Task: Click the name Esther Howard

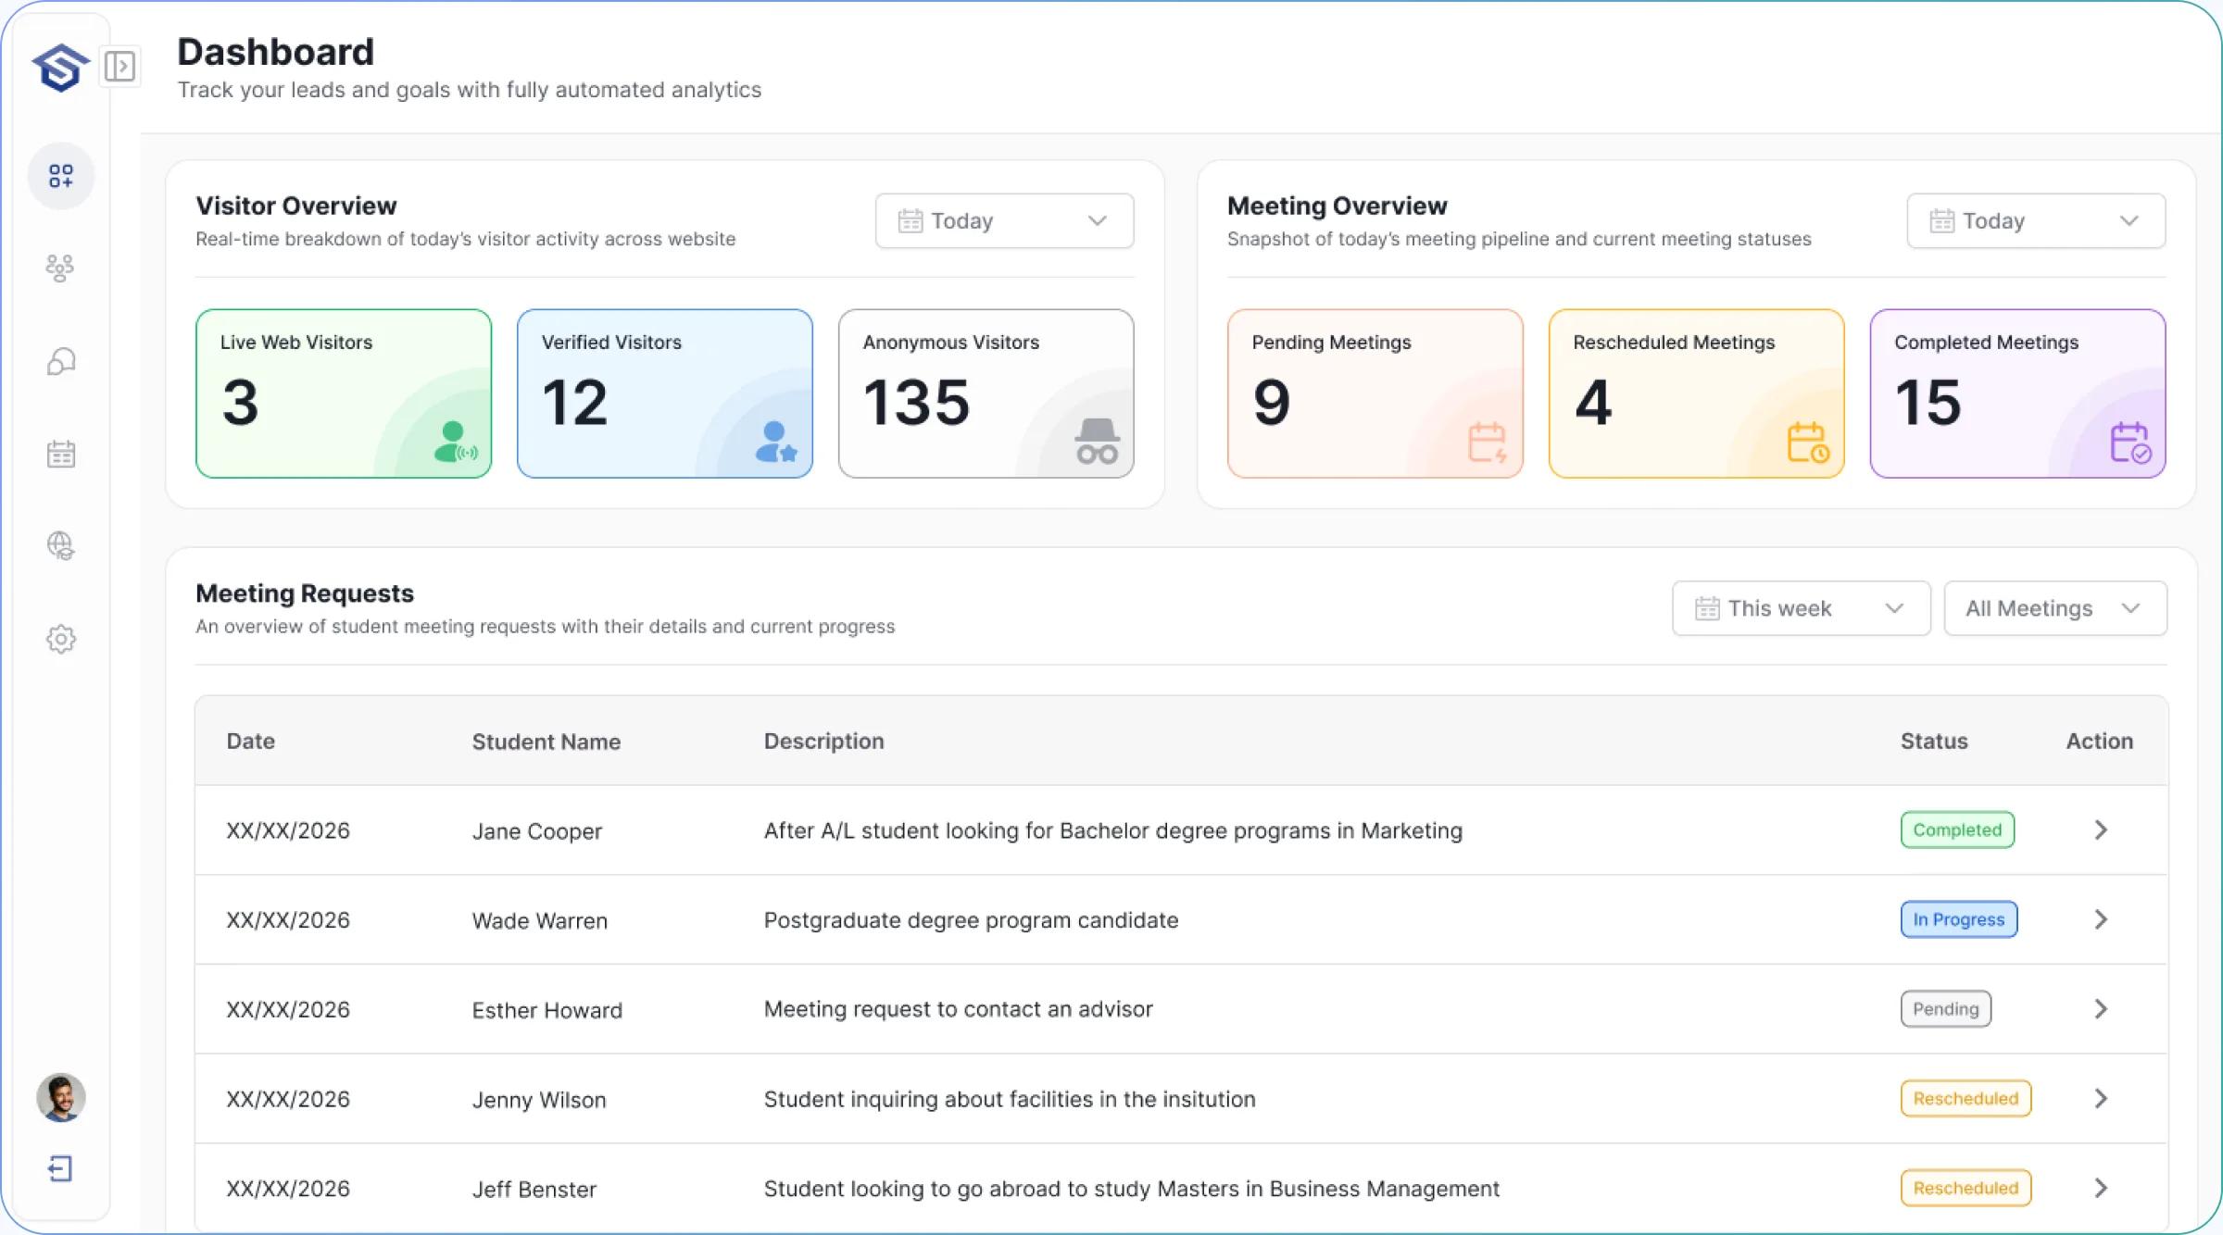Action: pyautogui.click(x=547, y=1010)
